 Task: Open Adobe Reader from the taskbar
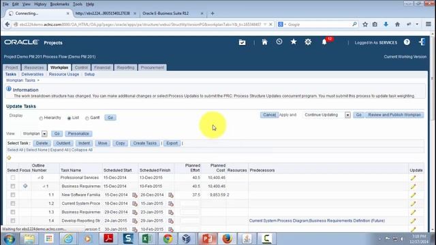(108, 239)
